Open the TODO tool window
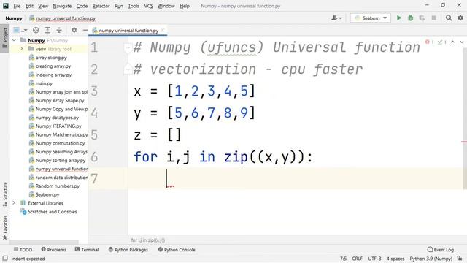 (x=23, y=250)
